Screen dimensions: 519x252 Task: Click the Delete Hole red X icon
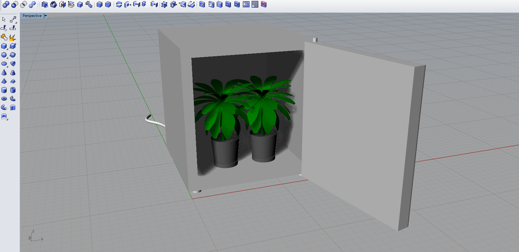(x=264, y=4)
